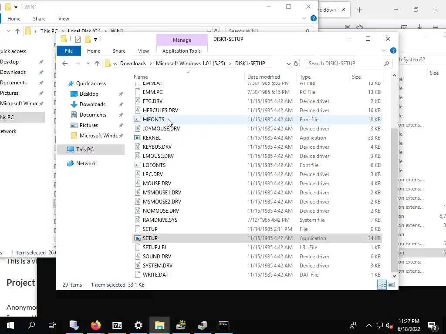Select the SOUND.DRV file
446x334 pixels.
click(157, 257)
